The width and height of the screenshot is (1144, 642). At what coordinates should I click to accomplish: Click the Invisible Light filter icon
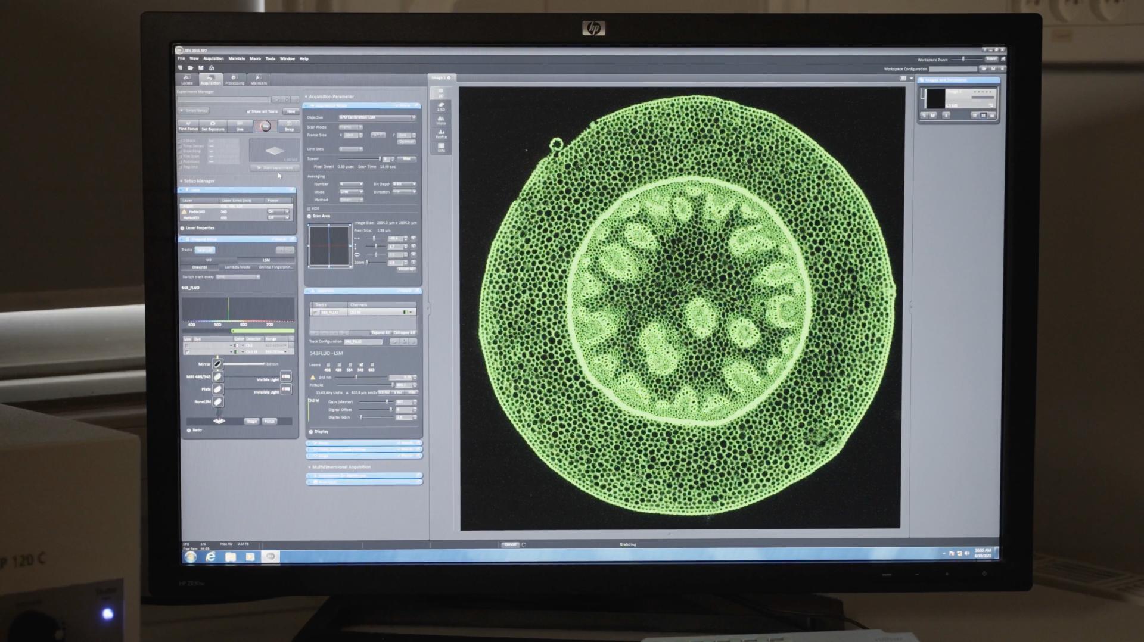[286, 389]
